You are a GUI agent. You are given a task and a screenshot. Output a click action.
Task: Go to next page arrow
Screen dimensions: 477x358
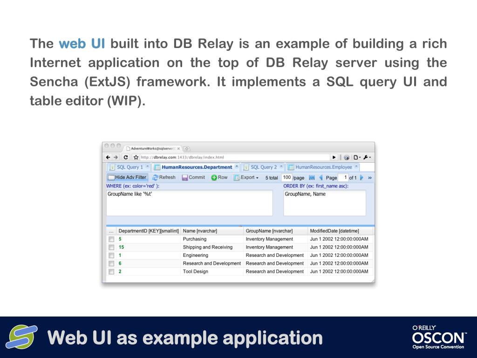pyautogui.click(x=361, y=178)
